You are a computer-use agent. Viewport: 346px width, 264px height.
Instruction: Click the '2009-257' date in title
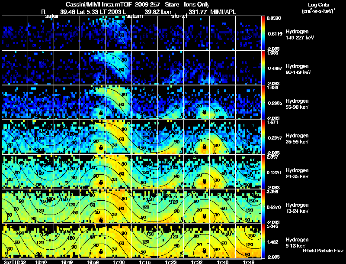coord(147,5)
